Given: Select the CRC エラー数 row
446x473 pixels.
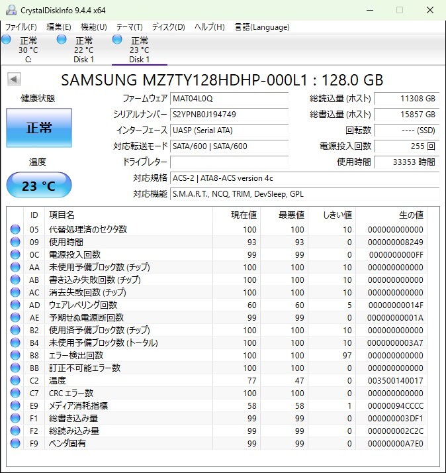Looking at the screenshot, I should point(216,393).
